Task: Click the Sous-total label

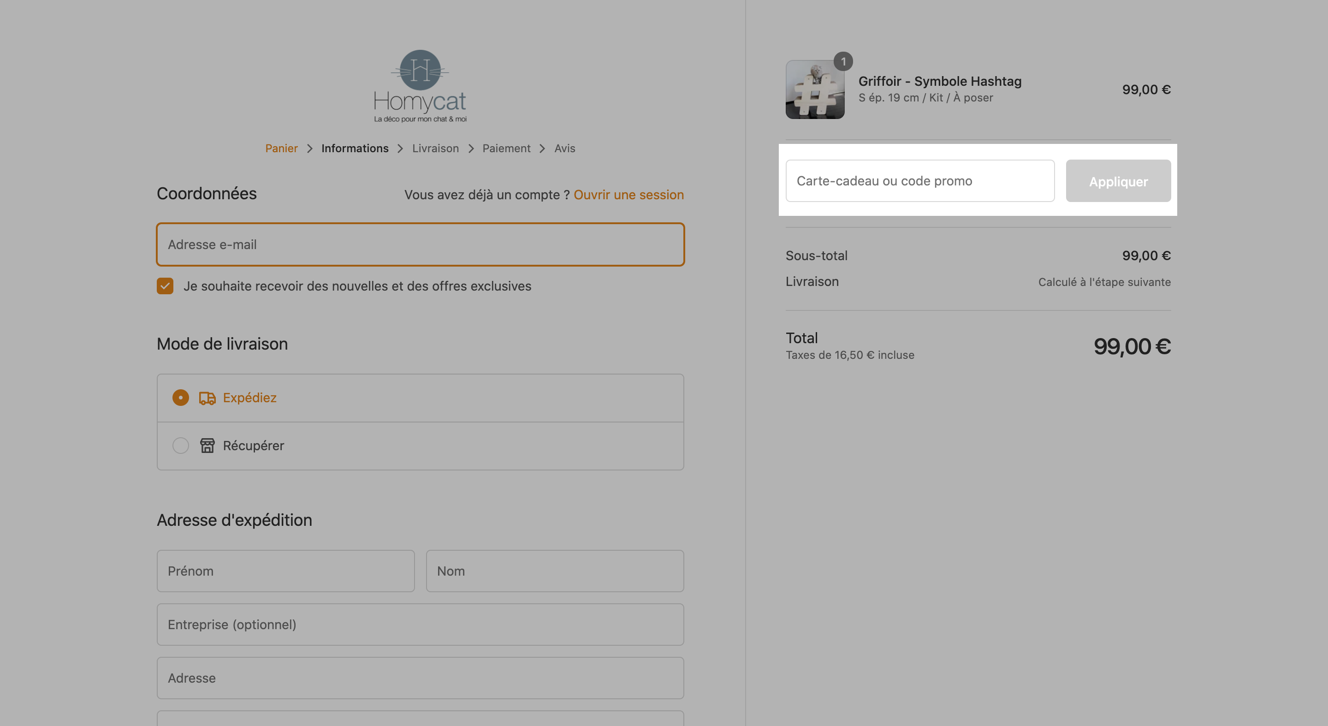Action: point(816,256)
